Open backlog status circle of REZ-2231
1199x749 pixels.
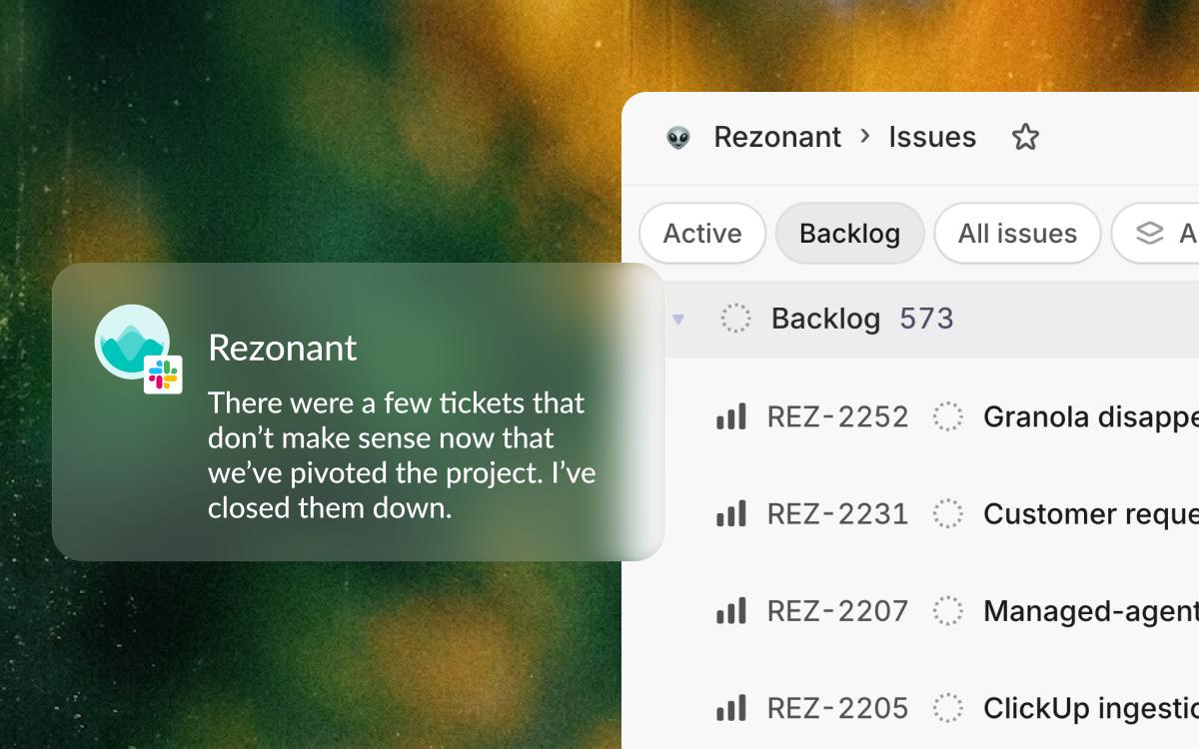click(947, 513)
